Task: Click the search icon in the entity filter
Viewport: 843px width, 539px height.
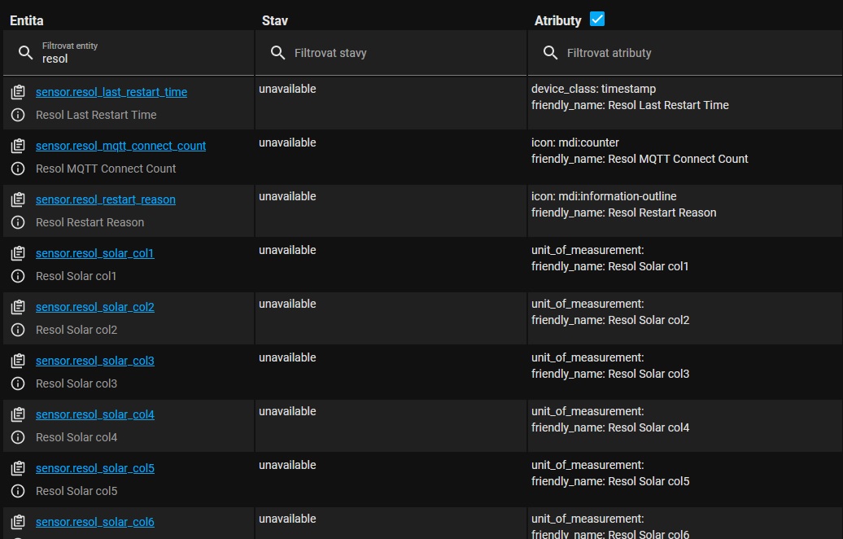Action: coord(26,52)
